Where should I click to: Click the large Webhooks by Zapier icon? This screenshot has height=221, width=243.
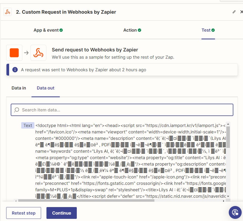(x=38, y=53)
